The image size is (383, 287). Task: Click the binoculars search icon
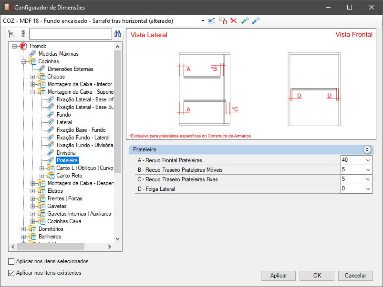click(117, 34)
